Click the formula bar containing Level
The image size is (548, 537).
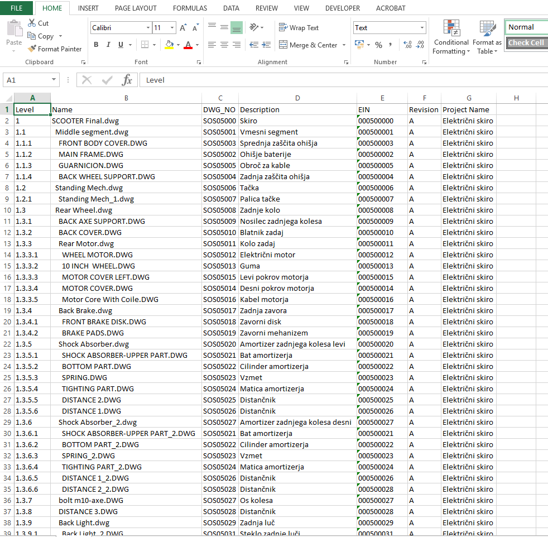(x=344, y=80)
